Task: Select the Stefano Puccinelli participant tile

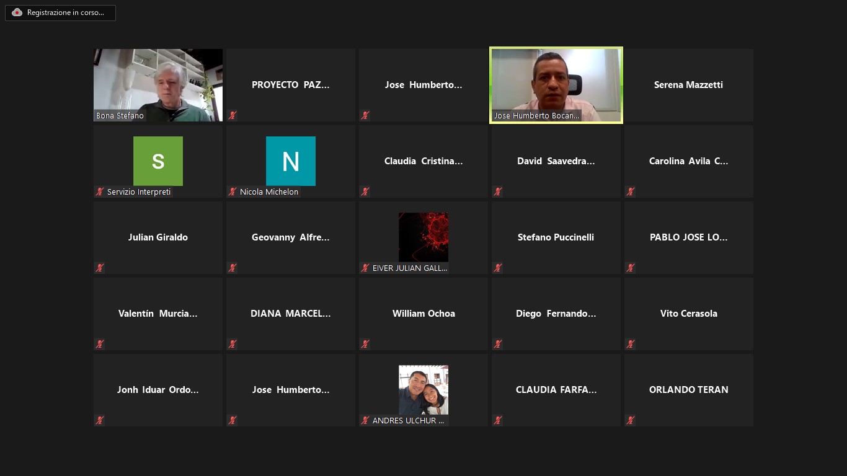Action: point(556,237)
